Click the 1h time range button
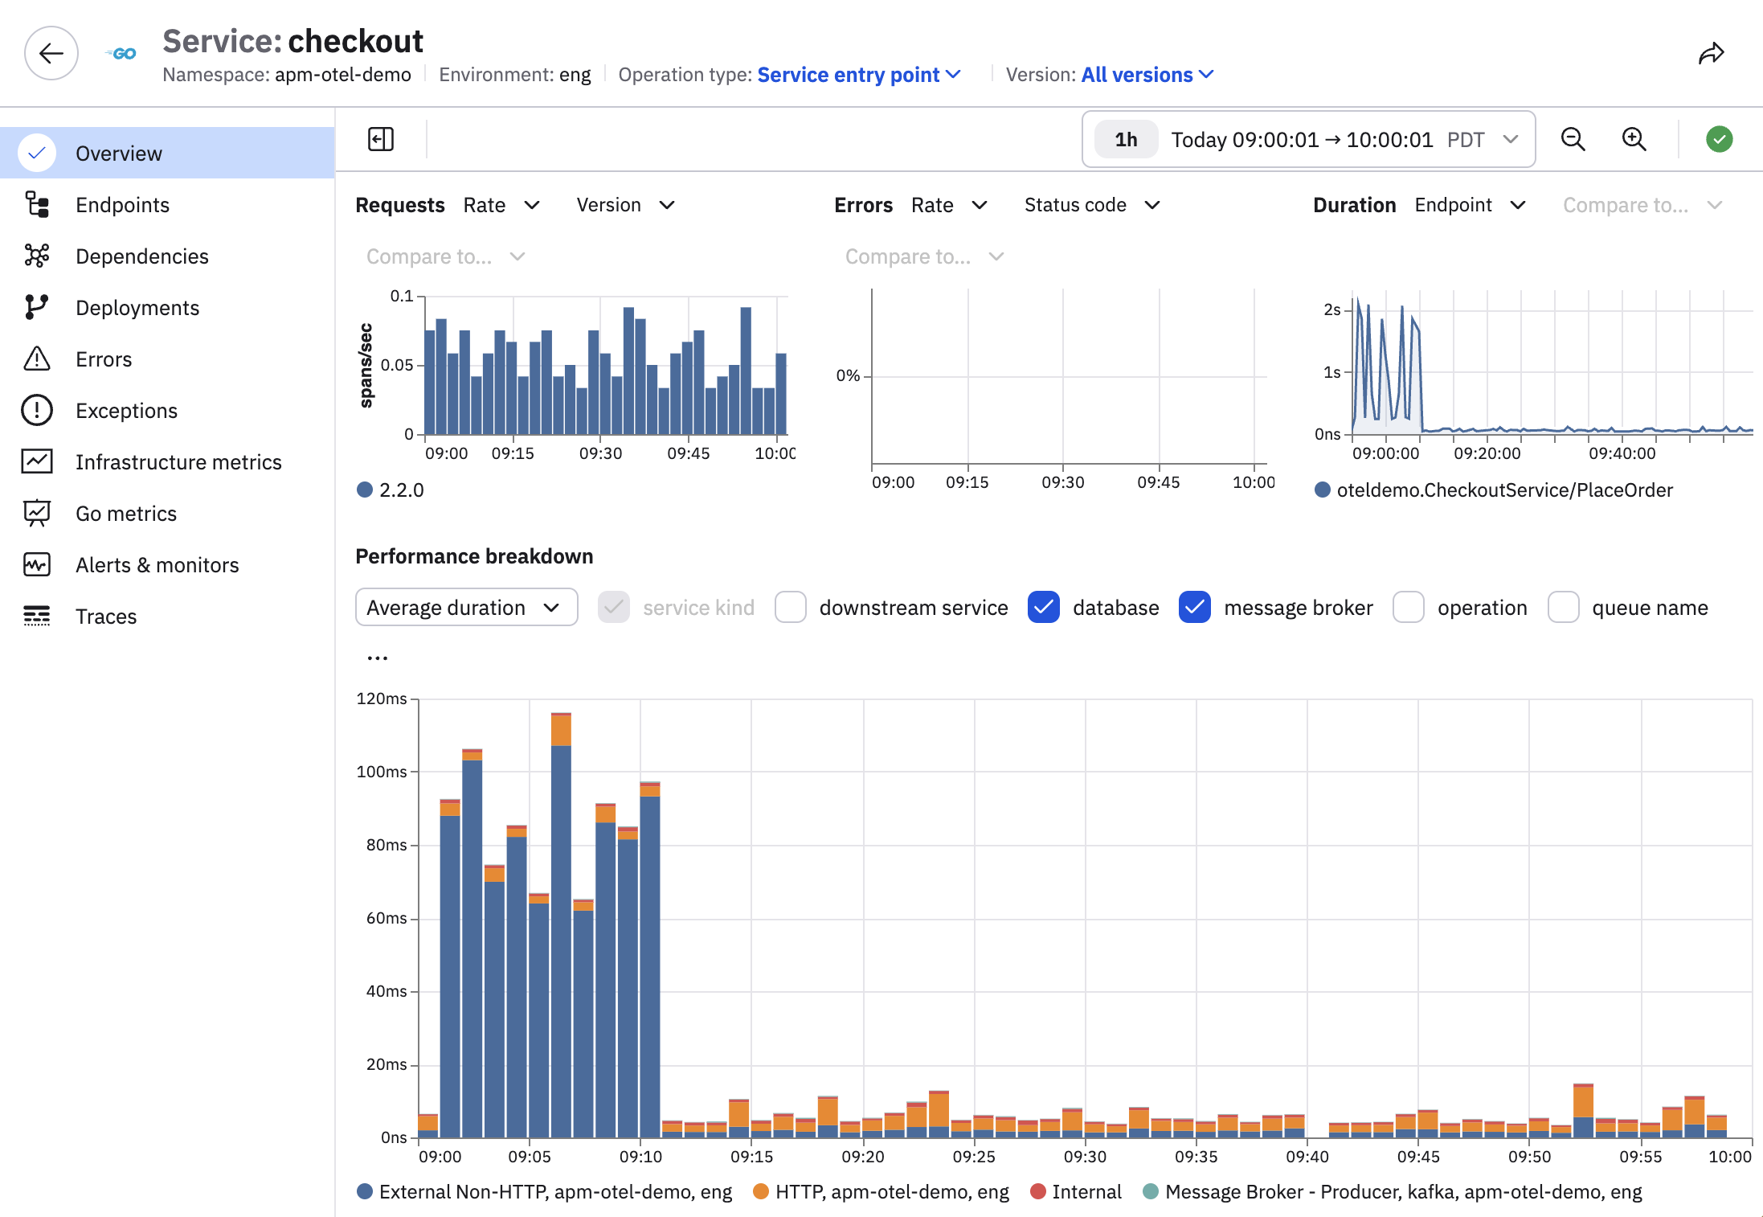 1126,139
